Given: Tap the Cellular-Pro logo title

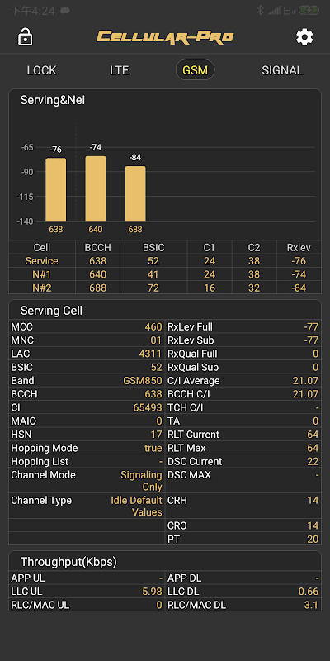Looking at the screenshot, I should 165,36.
